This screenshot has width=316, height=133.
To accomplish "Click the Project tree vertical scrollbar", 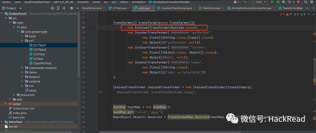I will coord(79,44).
